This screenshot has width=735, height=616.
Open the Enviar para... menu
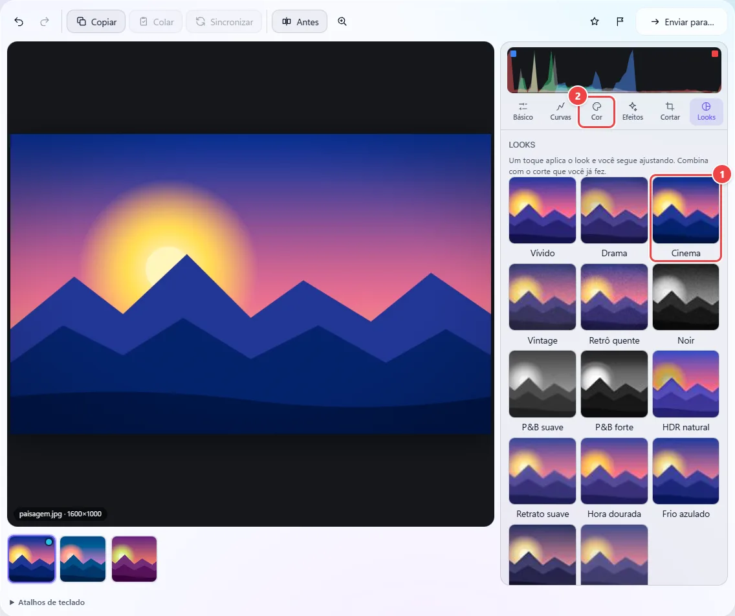(681, 21)
